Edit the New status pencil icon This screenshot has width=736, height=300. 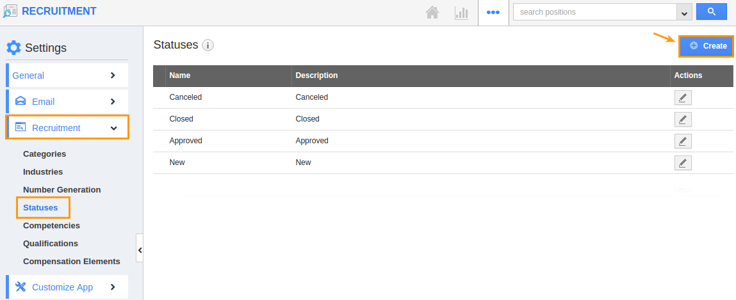pyautogui.click(x=683, y=162)
